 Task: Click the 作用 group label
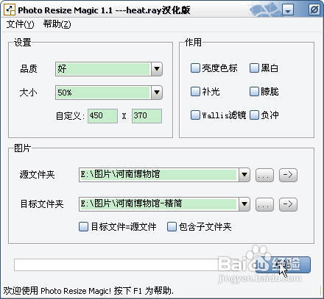point(193,42)
